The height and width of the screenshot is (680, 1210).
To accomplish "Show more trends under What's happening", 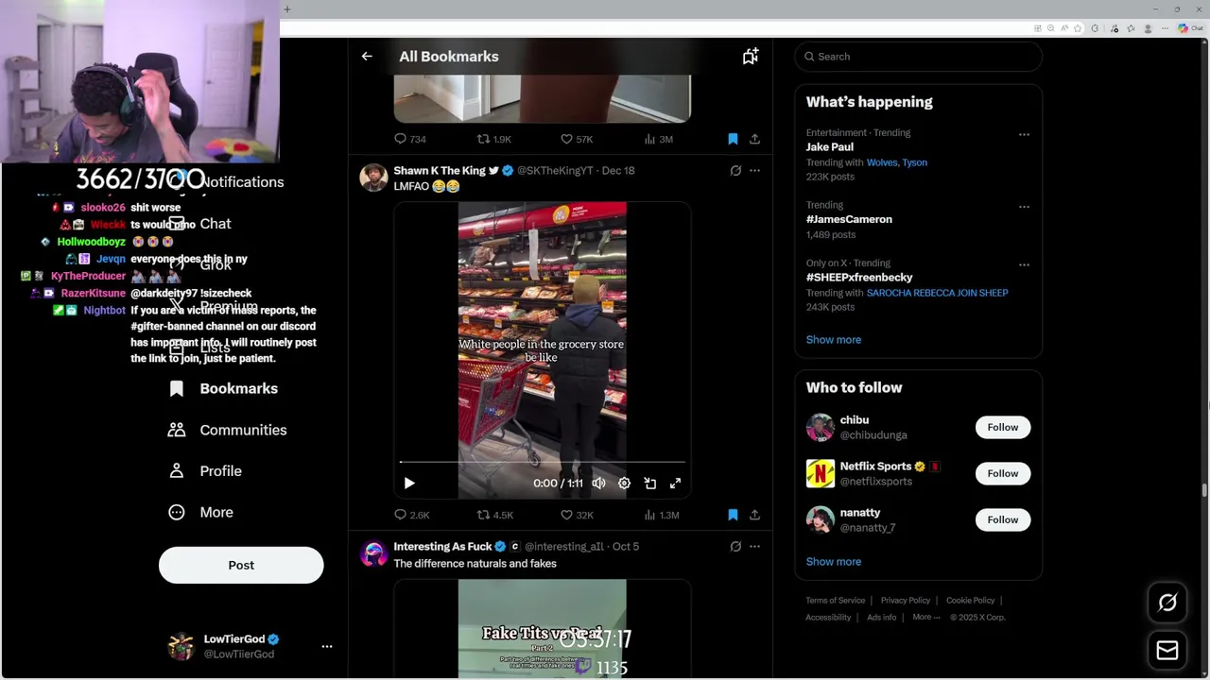I will 834,340.
